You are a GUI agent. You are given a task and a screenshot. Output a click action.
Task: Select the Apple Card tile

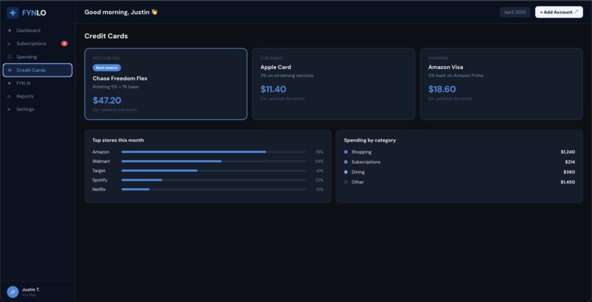(333, 84)
